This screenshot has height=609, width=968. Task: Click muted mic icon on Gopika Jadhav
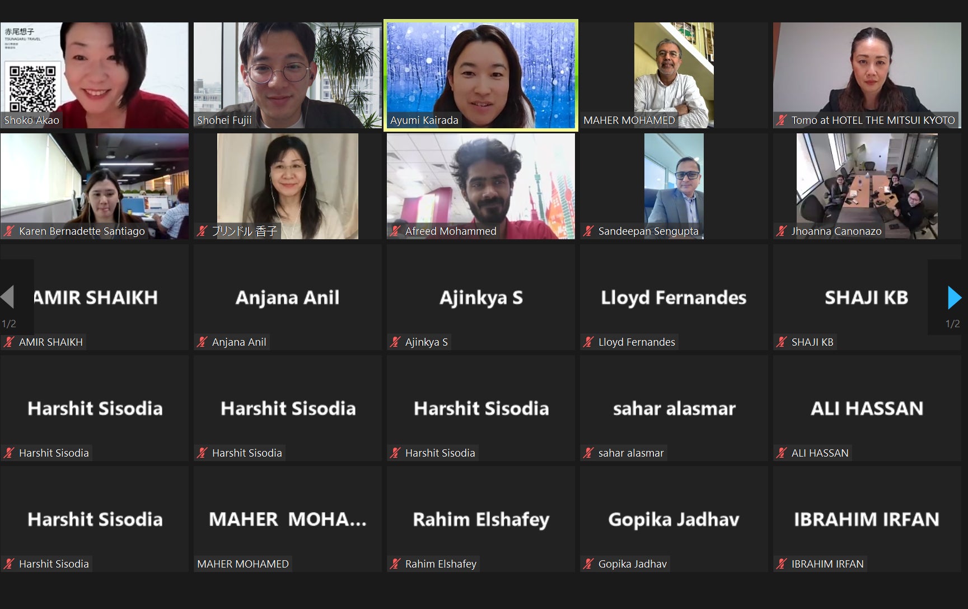pyautogui.click(x=588, y=564)
